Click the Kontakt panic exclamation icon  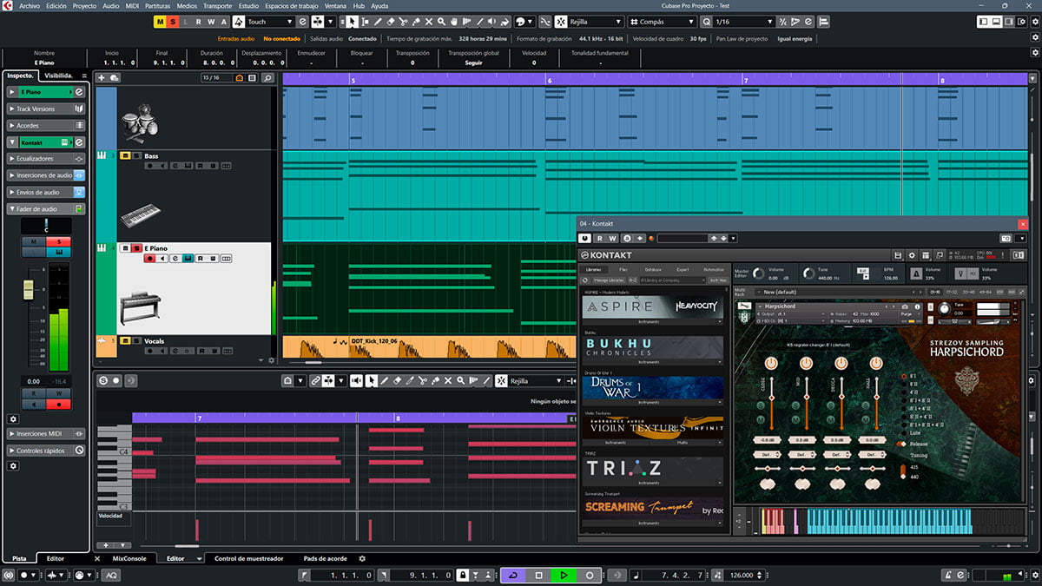coord(1003,255)
